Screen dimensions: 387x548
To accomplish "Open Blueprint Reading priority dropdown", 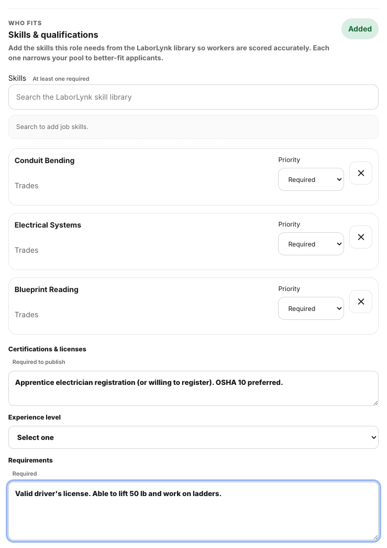I will click(x=311, y=308).
